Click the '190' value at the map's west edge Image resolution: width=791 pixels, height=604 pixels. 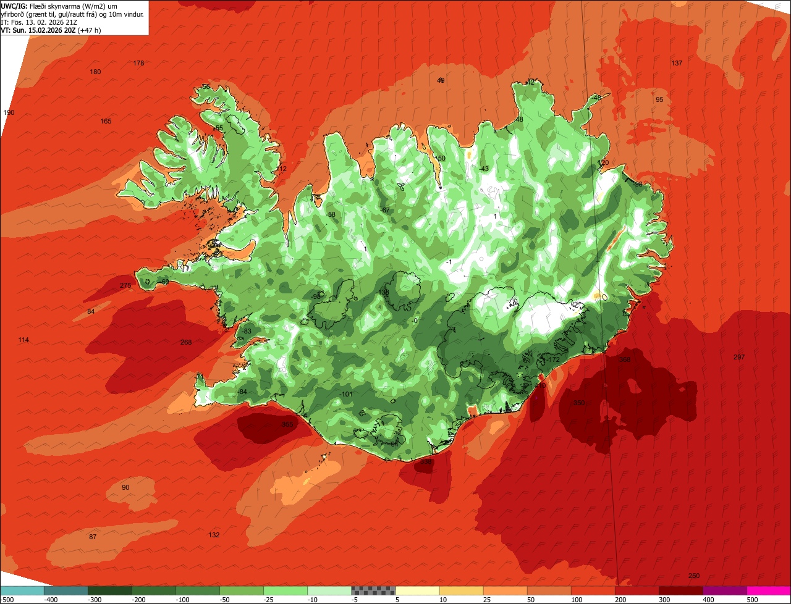[9, 112]
